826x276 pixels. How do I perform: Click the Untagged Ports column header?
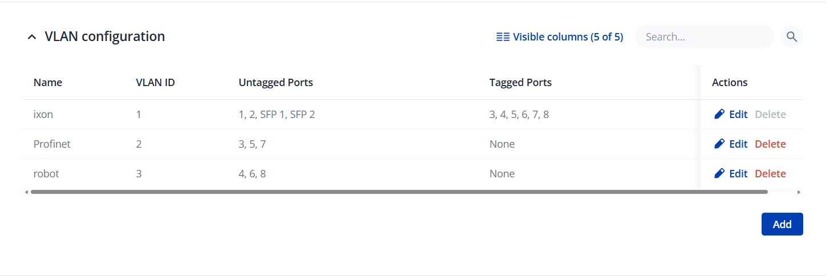coord(276,83)
